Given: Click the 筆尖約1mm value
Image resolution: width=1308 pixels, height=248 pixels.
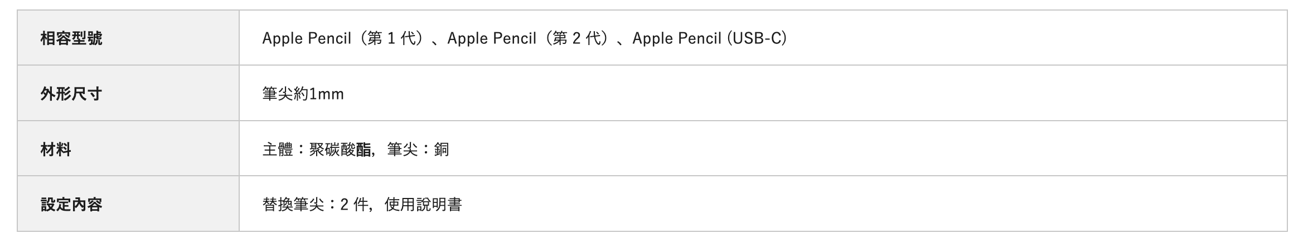Looking at the screenshot, I should pyautogui.click(x=303, y=94).
